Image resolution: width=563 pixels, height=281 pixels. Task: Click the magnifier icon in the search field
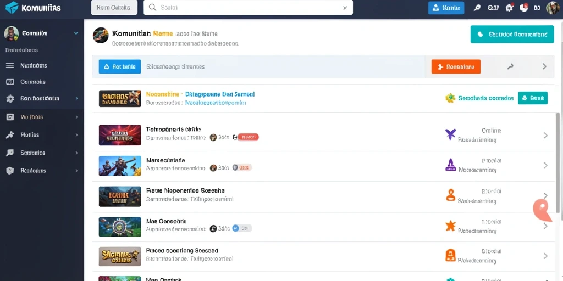[153, 8]
